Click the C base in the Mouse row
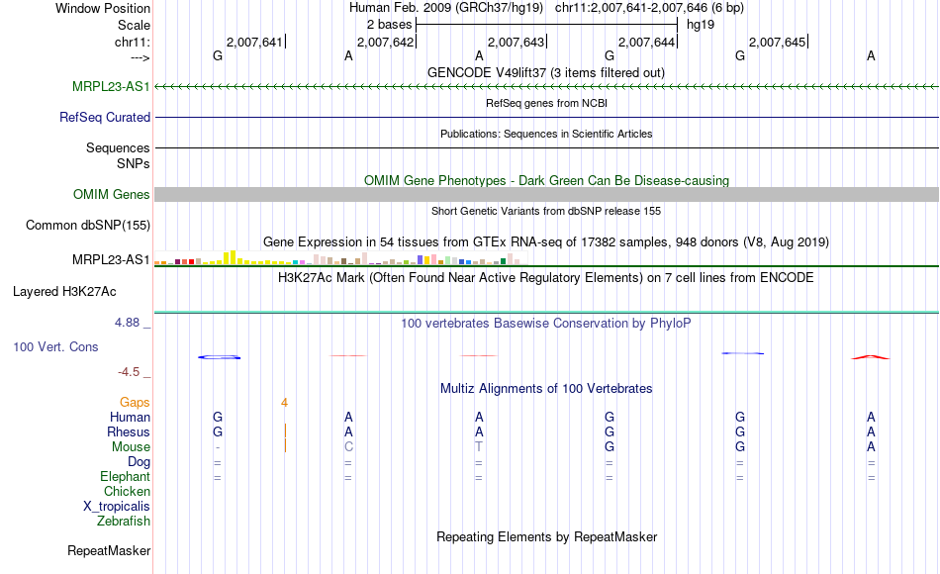 (348, 447)
